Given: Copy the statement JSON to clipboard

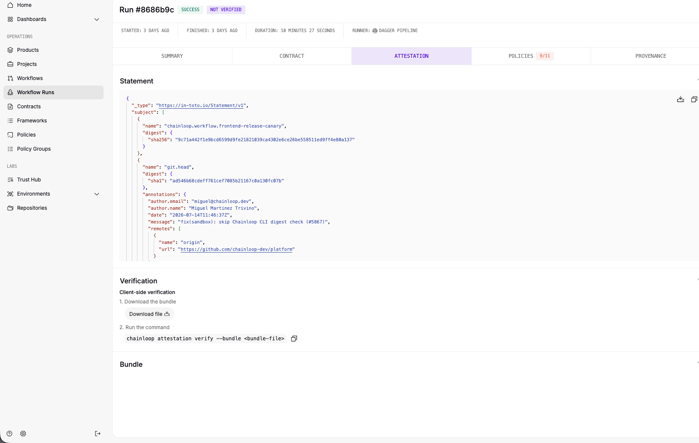Looking at the screenshot, I should click(x=694, y=99).
